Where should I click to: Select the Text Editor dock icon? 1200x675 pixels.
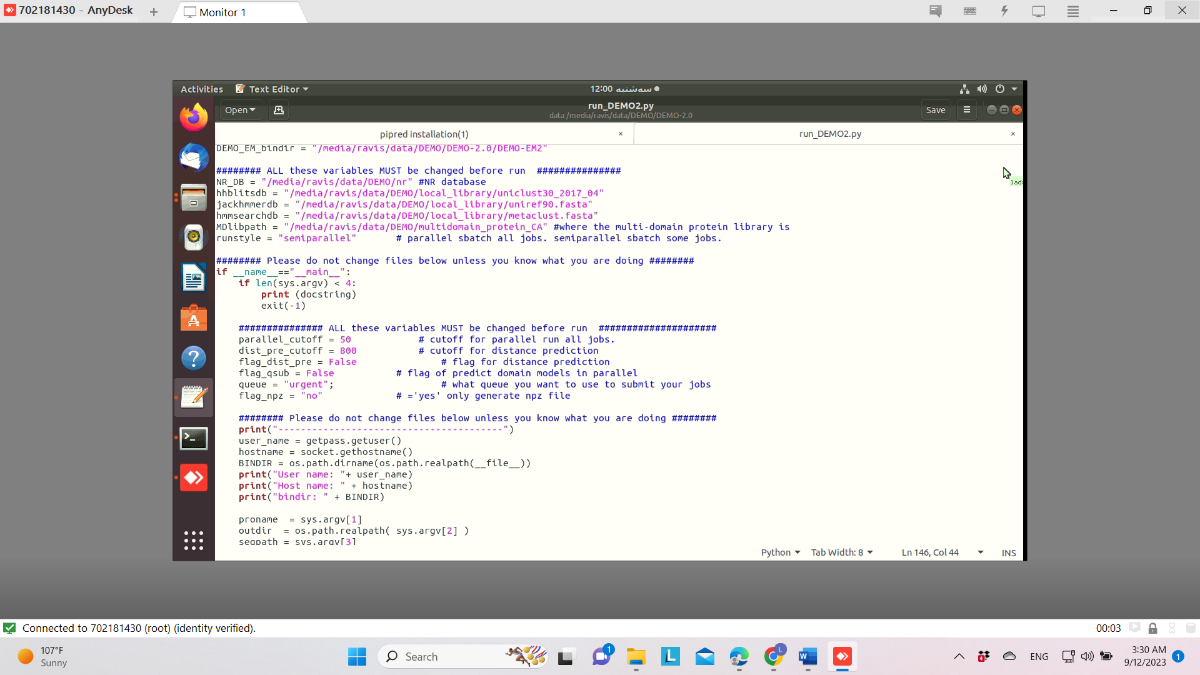(x=194, y=397)
